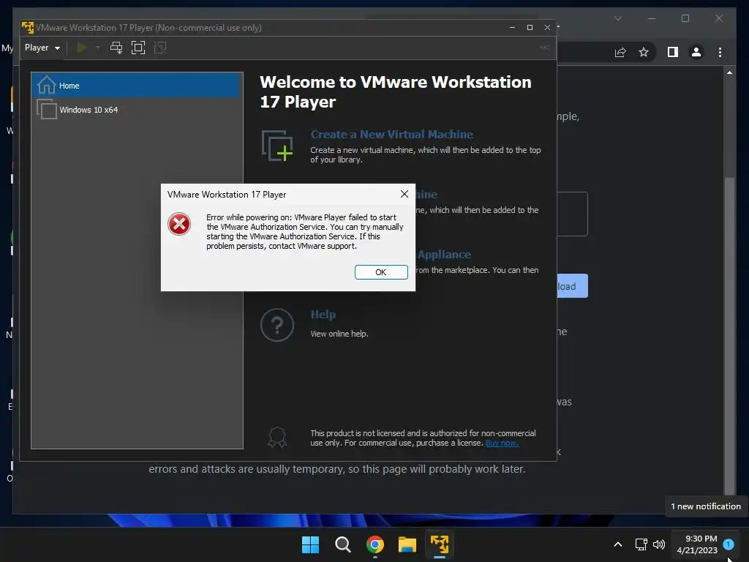Click the red error icon in dialog

click(179, 224)
